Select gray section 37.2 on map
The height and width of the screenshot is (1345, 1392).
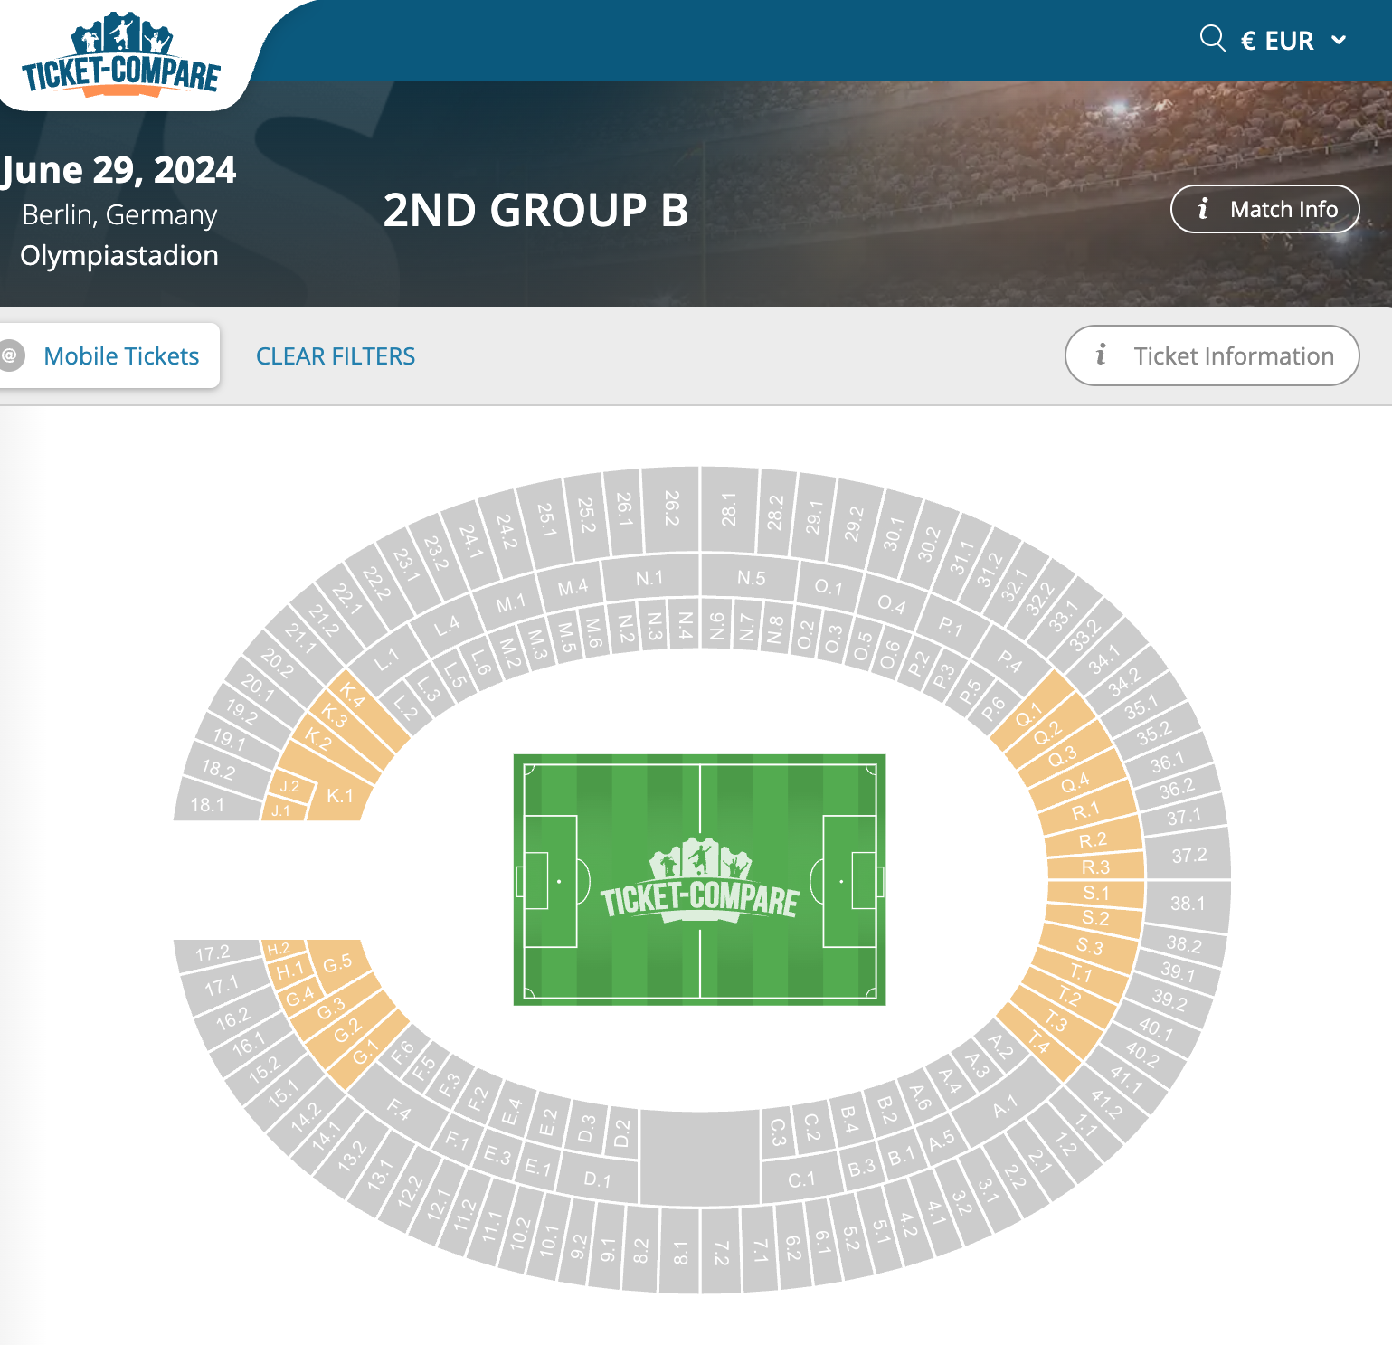click(1188, 855)
